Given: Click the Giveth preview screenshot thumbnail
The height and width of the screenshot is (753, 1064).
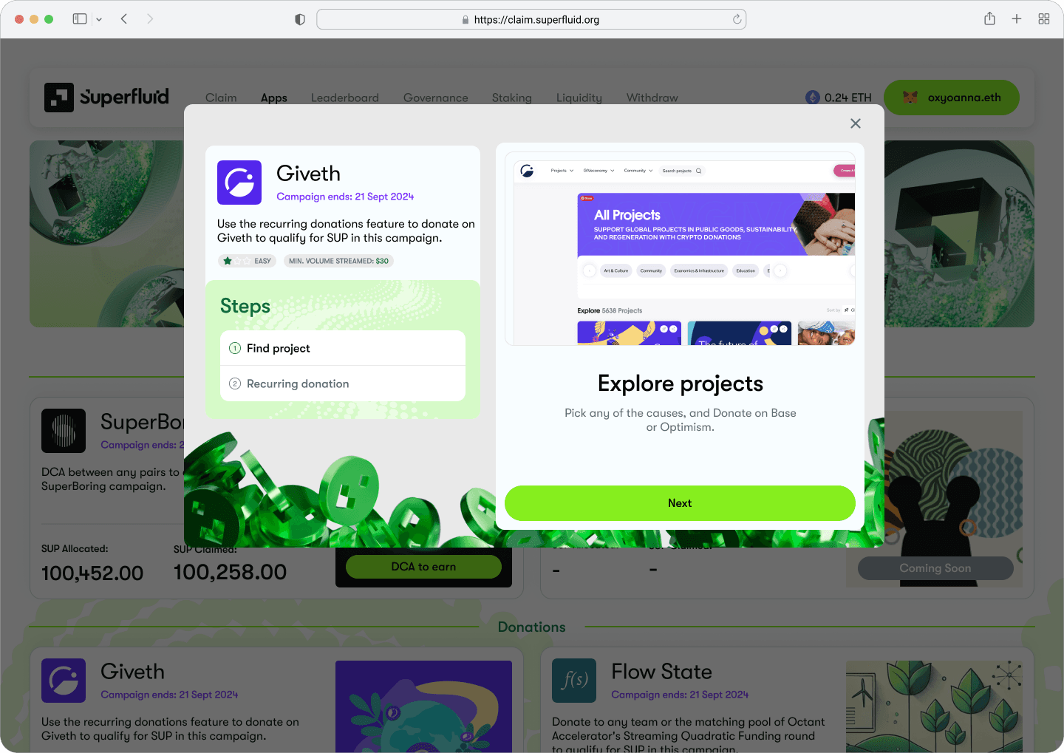Looking at the screenshot, I should [x=680, y=248].
